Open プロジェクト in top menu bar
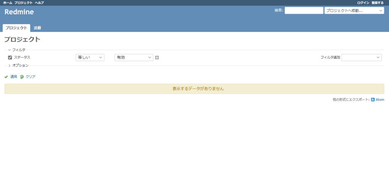The width and height of the screenshot is (389, 178). tap(23, 3)
